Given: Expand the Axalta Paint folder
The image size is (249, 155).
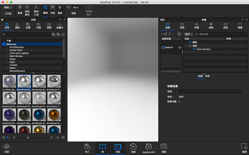Looking at the screenshot, I should click(7, 50).
